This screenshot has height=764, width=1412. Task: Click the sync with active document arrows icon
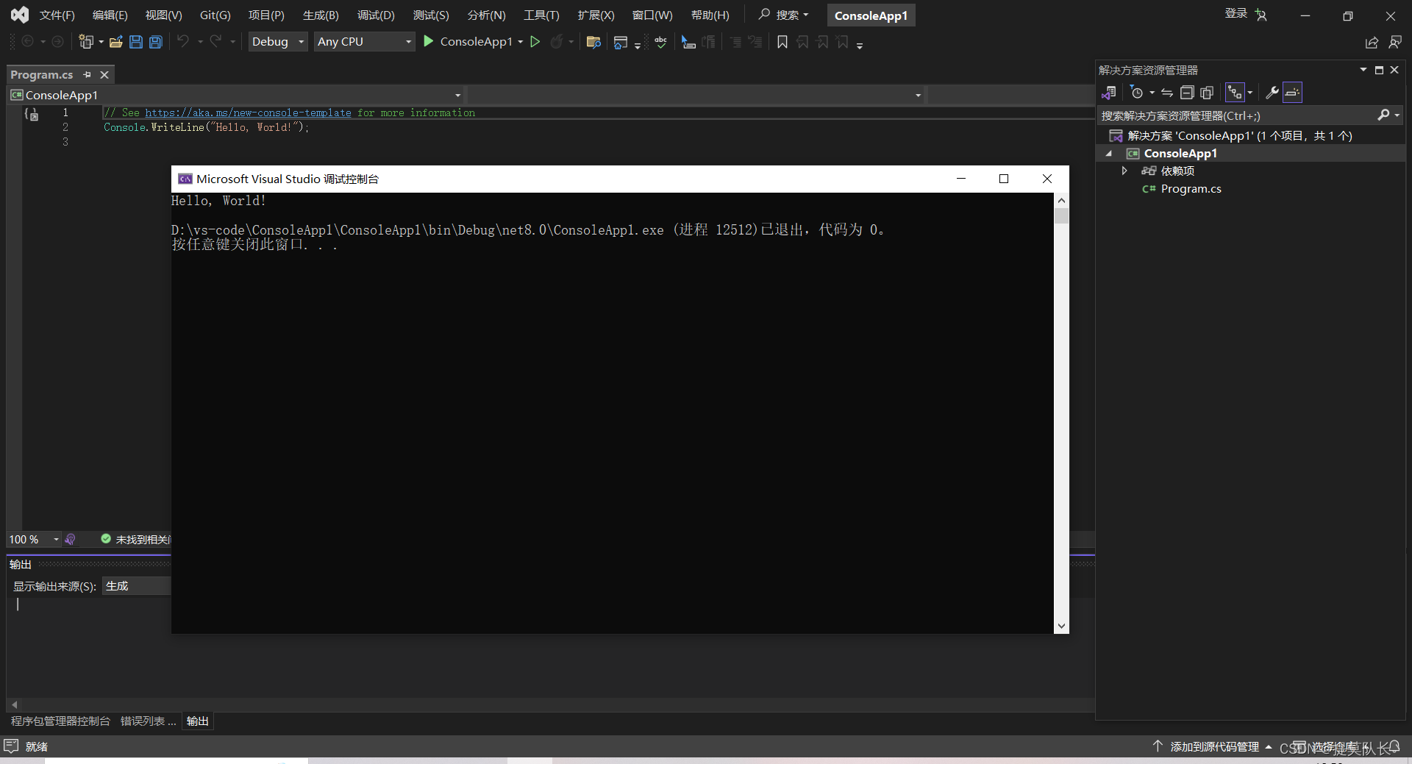(x=1167, y=93)
